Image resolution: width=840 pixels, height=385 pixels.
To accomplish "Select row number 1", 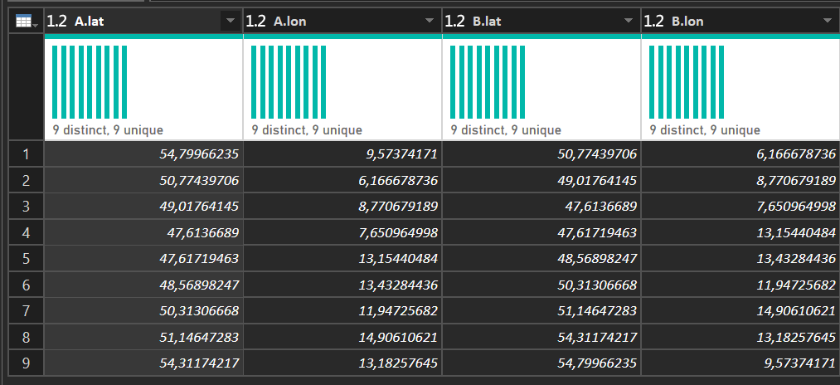I will (26, 154).
